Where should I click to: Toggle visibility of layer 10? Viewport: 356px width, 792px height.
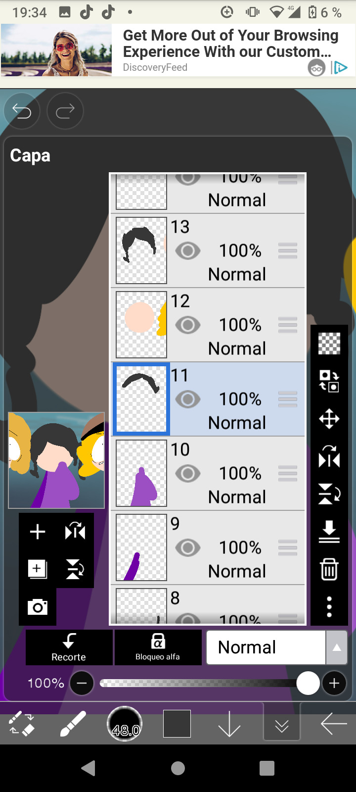tap(188, 474)
